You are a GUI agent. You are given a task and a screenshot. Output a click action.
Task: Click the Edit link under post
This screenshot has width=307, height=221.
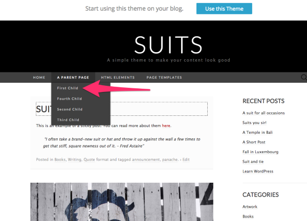pos(186,159)
